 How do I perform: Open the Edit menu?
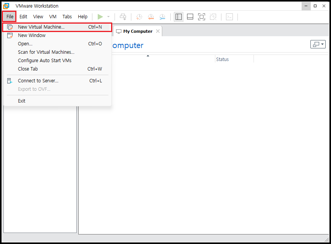pyautogui.click(x=23, y=17)
